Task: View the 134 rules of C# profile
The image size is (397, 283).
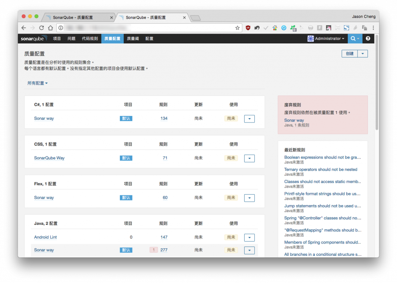Action: (164, 118)
